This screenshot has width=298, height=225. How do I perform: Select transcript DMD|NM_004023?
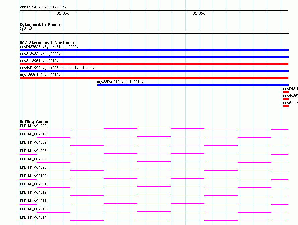(x=33, y=167)
